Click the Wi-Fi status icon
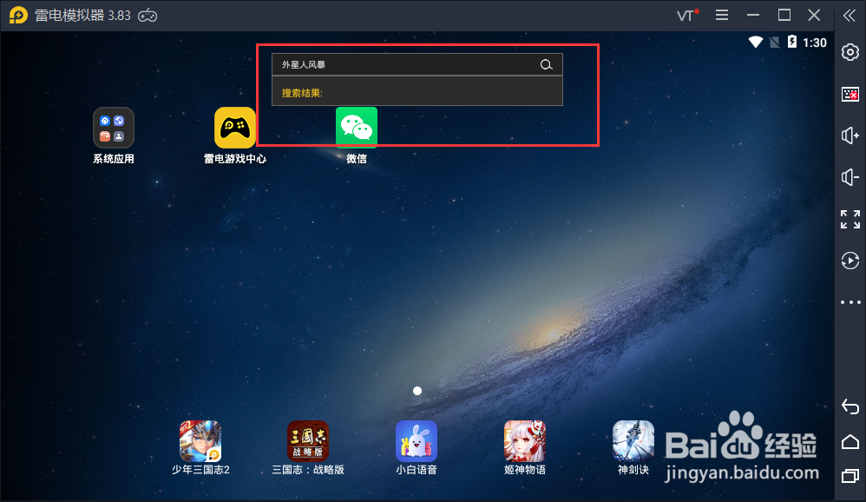The width and height of the screenshot is (866, 502). coord(756,42)
